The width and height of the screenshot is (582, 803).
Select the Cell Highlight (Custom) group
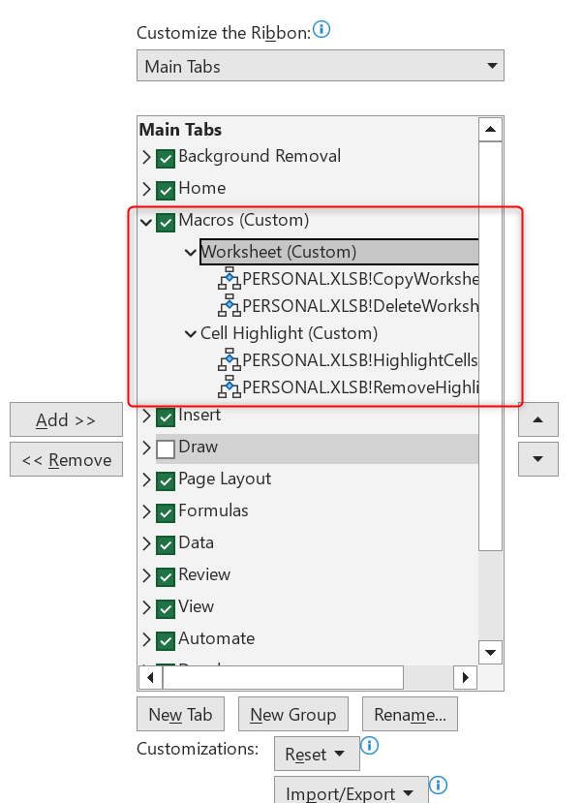click(289, 333)
